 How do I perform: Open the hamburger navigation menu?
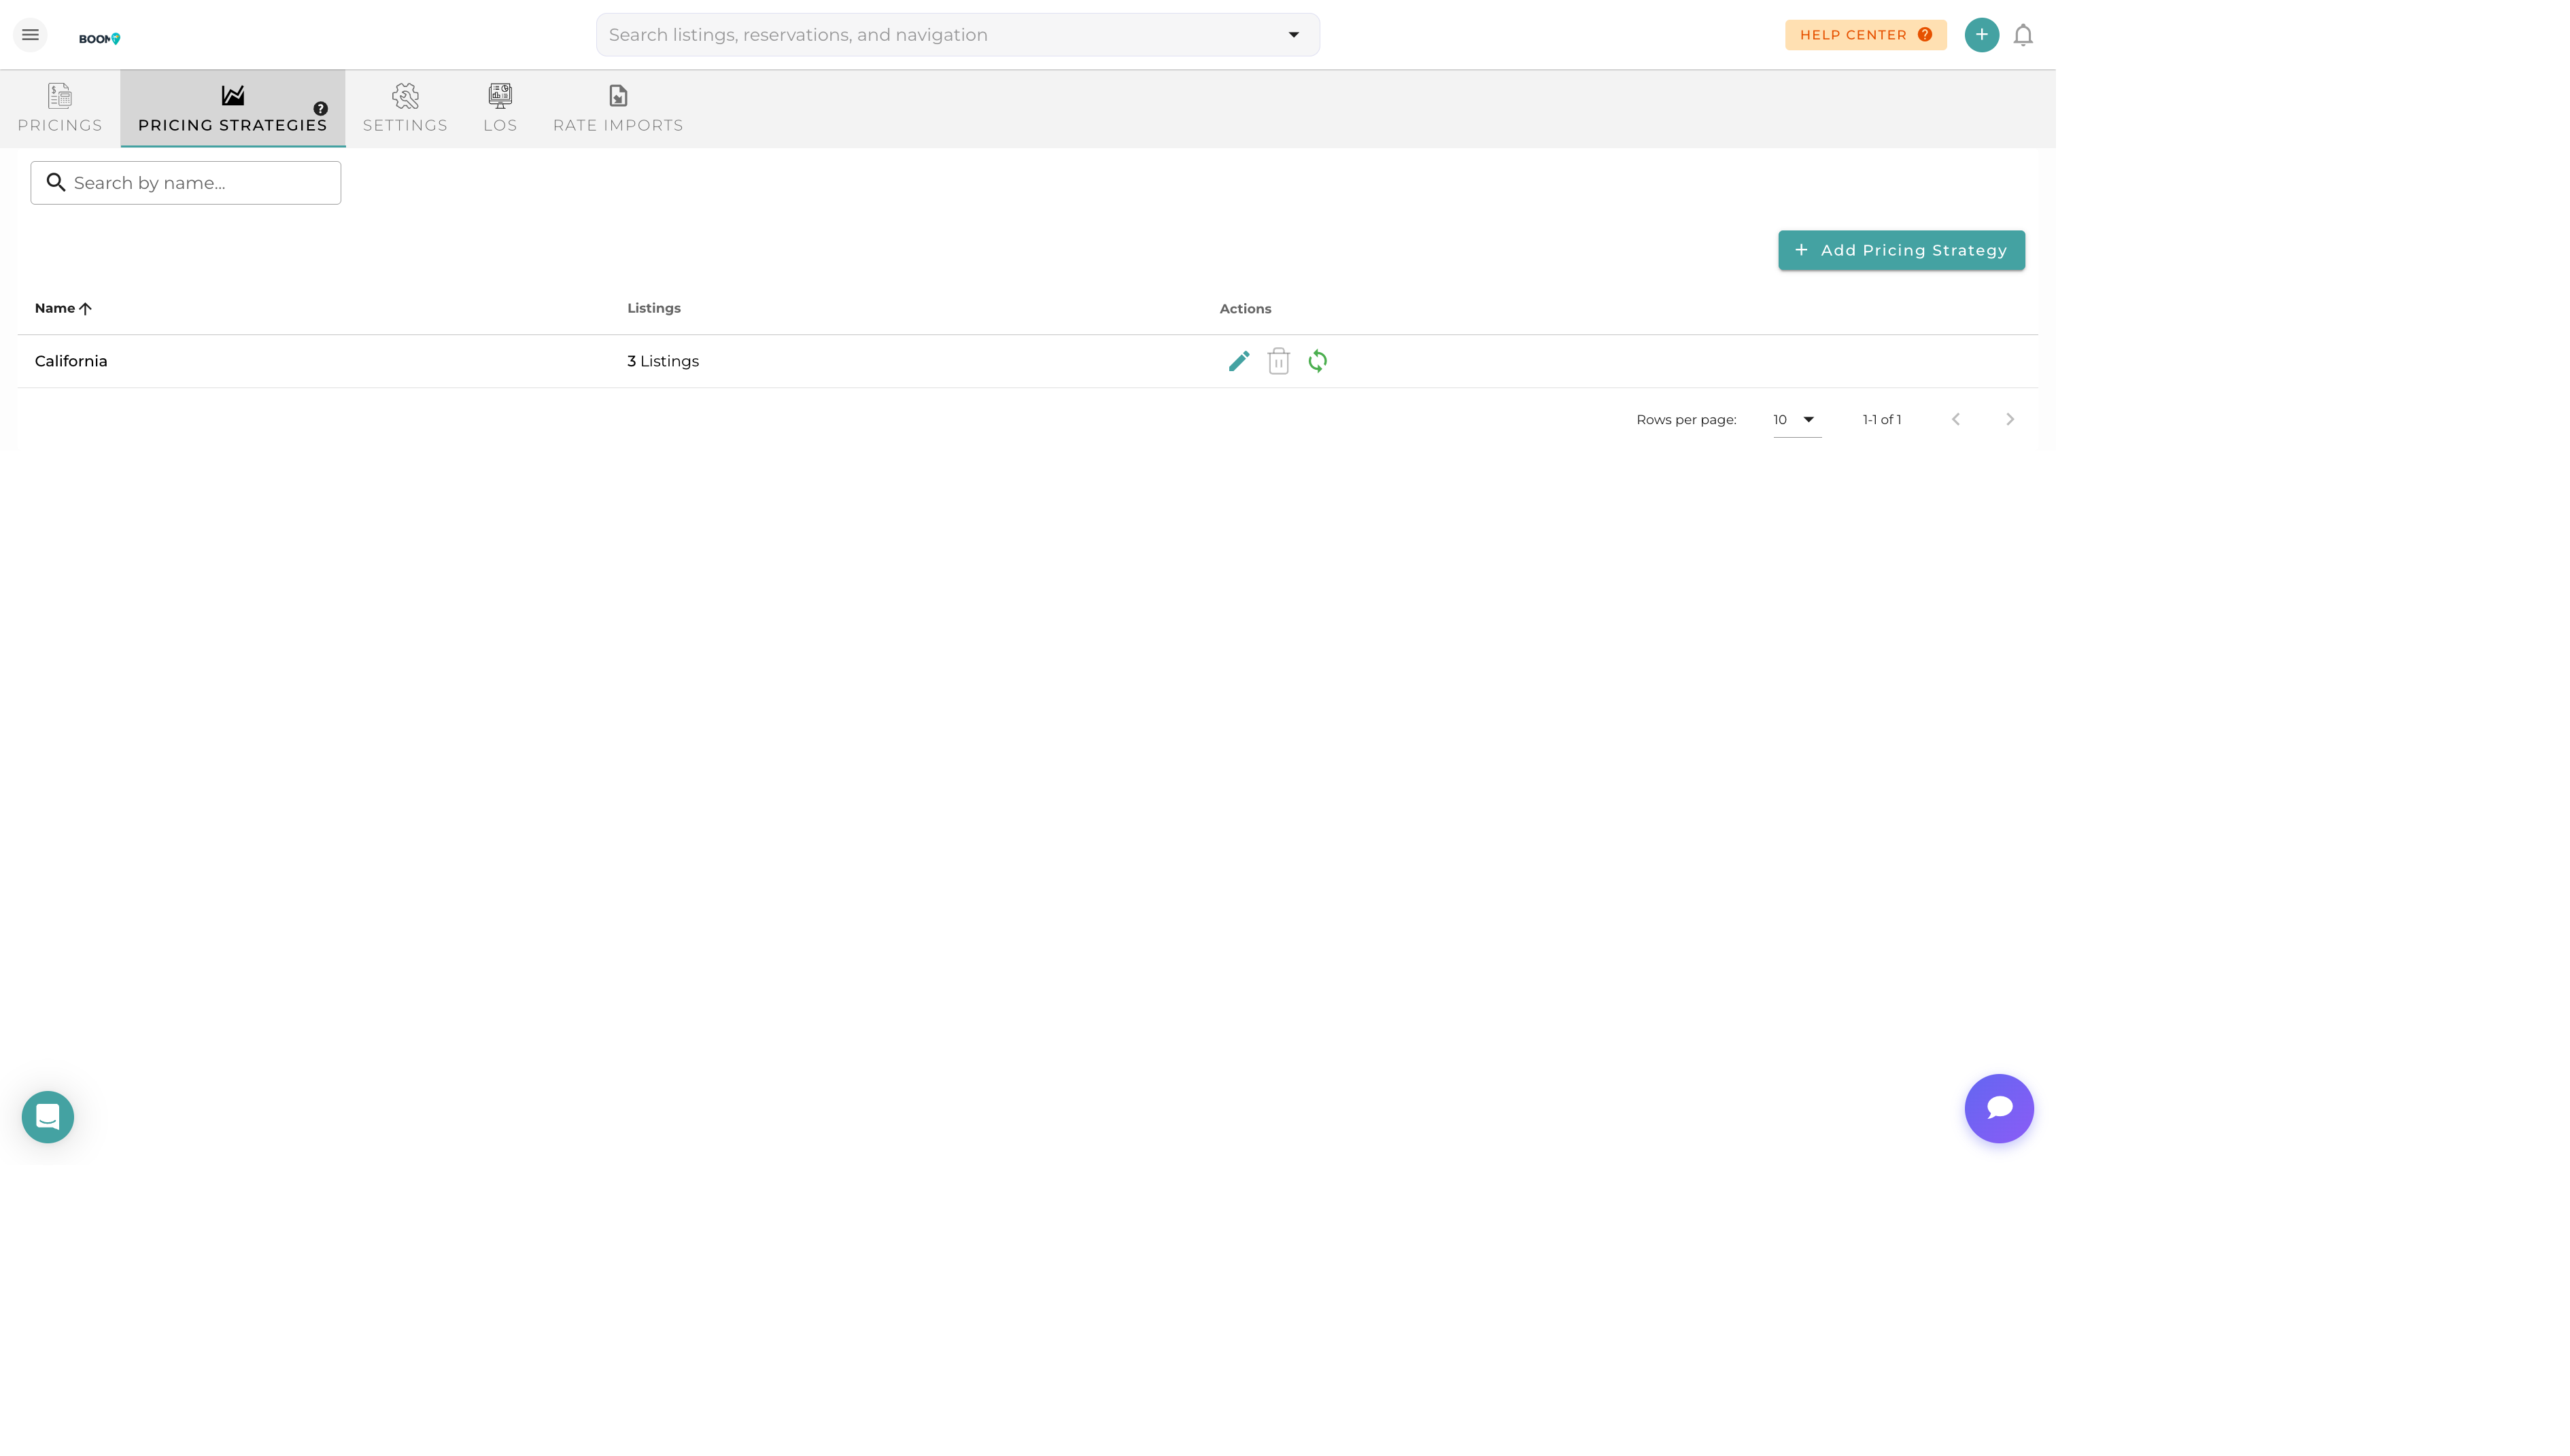(x=30, y=35)
